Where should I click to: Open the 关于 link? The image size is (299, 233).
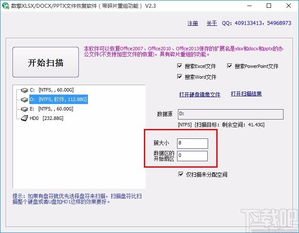tap(212, 23)
